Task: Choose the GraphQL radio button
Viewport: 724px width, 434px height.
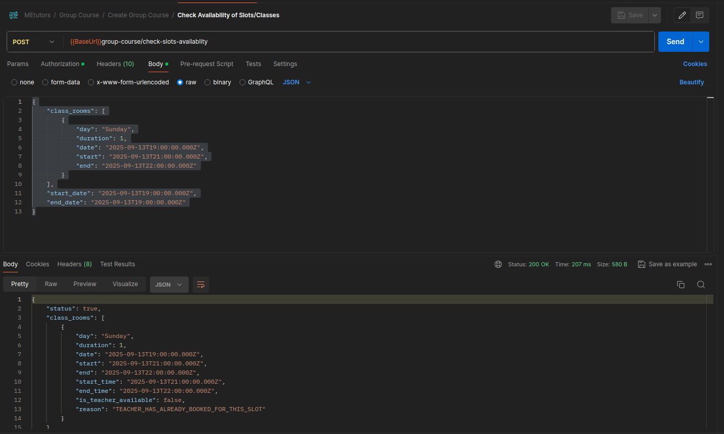Action: tap(243, 82)
